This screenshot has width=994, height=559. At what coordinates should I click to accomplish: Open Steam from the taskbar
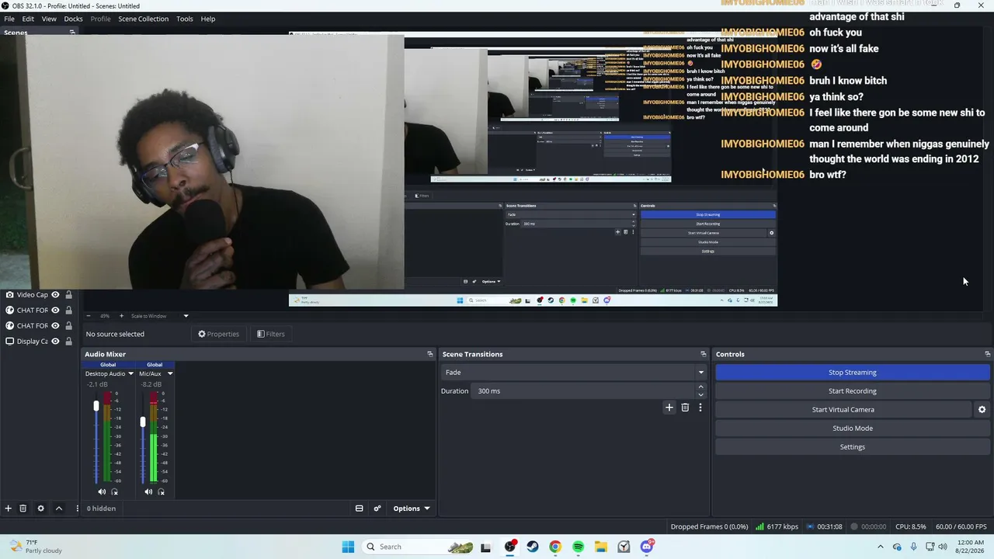532,547
